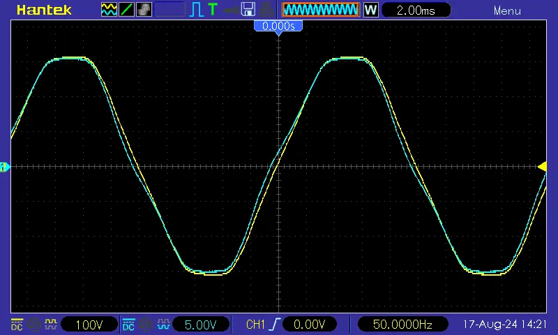The width and height of the screenshot is (558, 335).
Task: Click the grayed-out reference waveform icon
Action: (144, 10)
